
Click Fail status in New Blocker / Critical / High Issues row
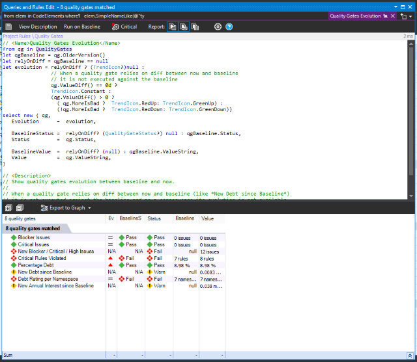click(155, 251)
